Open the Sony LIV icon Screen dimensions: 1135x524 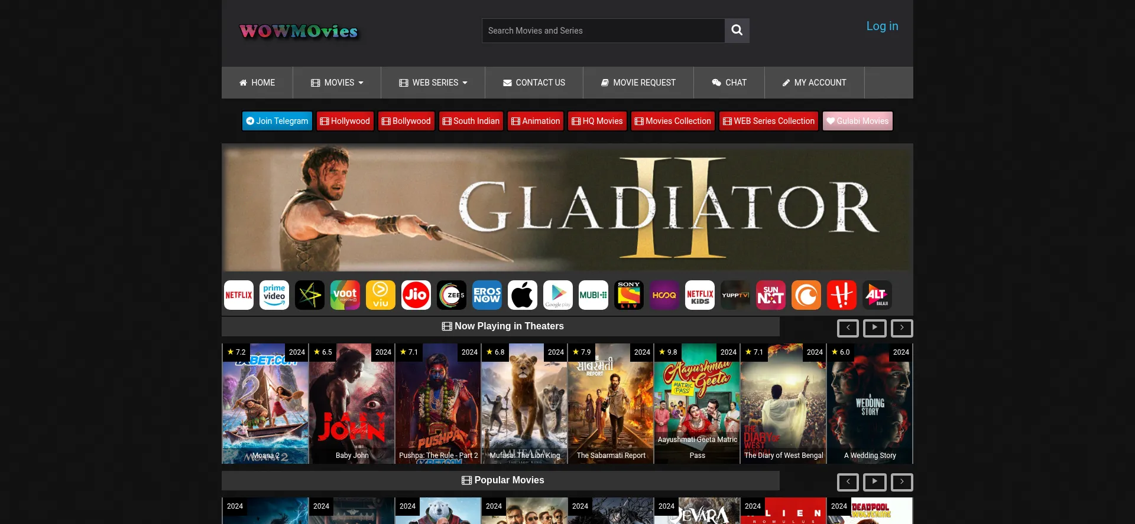(629, 295)
